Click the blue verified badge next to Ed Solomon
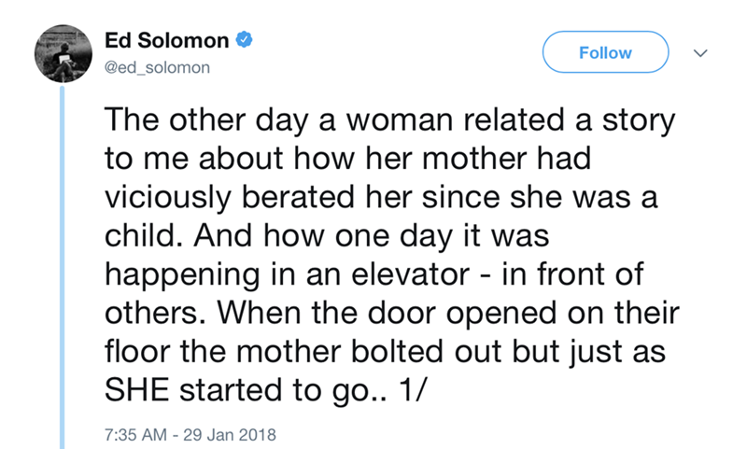This screenshot has height=449, width=747. click(245, 41)
